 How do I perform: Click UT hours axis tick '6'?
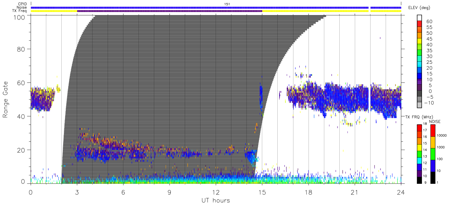pyautogui.click(x=123, y=192)
